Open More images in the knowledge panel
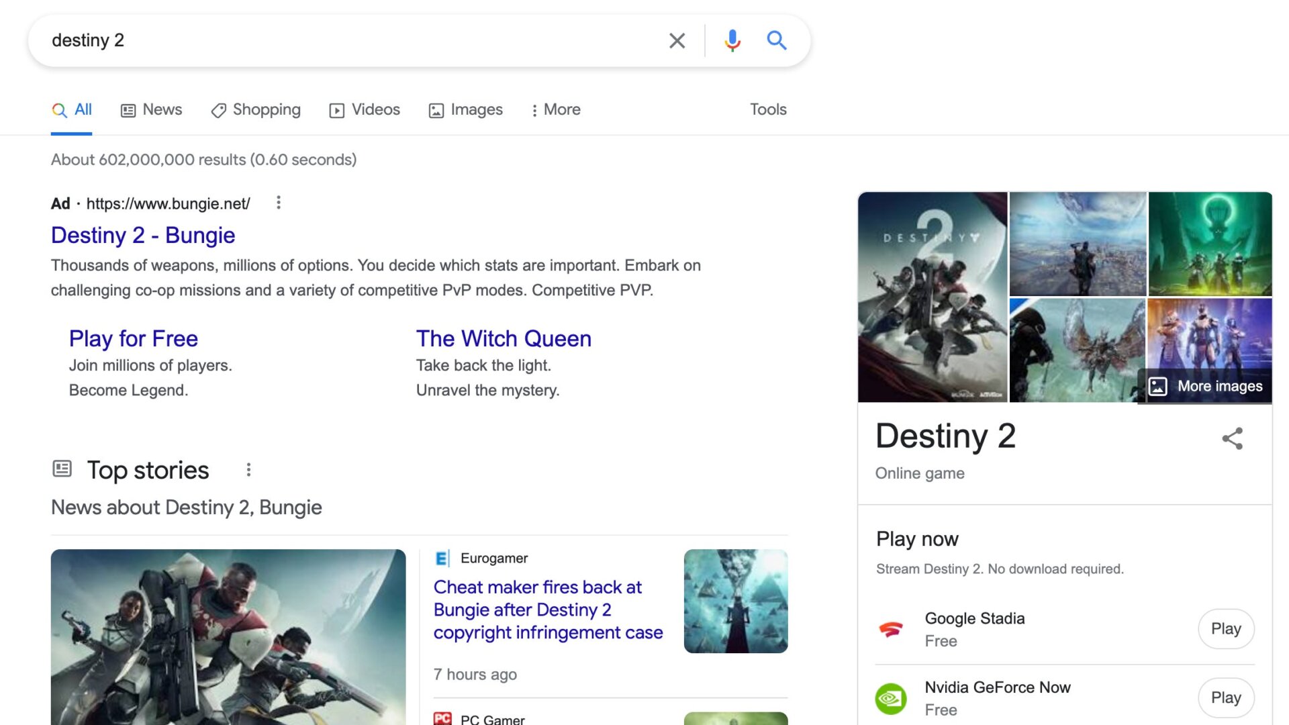Viewport: 1289px width, 725px height. (1206, 386)
